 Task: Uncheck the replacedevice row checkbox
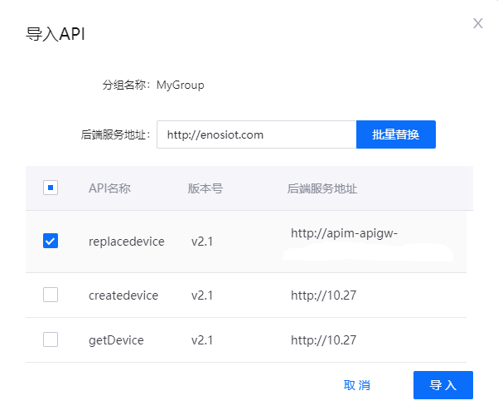(x=51, y=242)
